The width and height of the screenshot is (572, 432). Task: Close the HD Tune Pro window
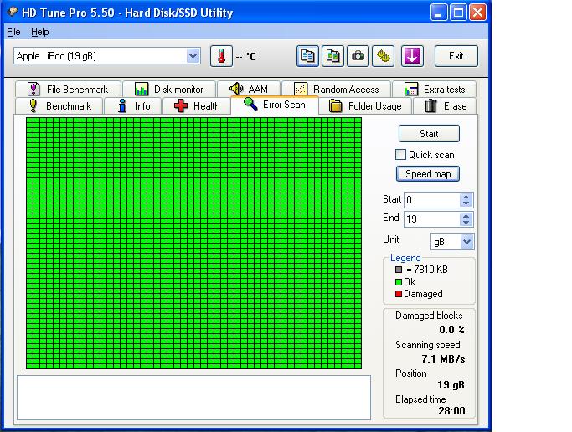click(477, 13)
